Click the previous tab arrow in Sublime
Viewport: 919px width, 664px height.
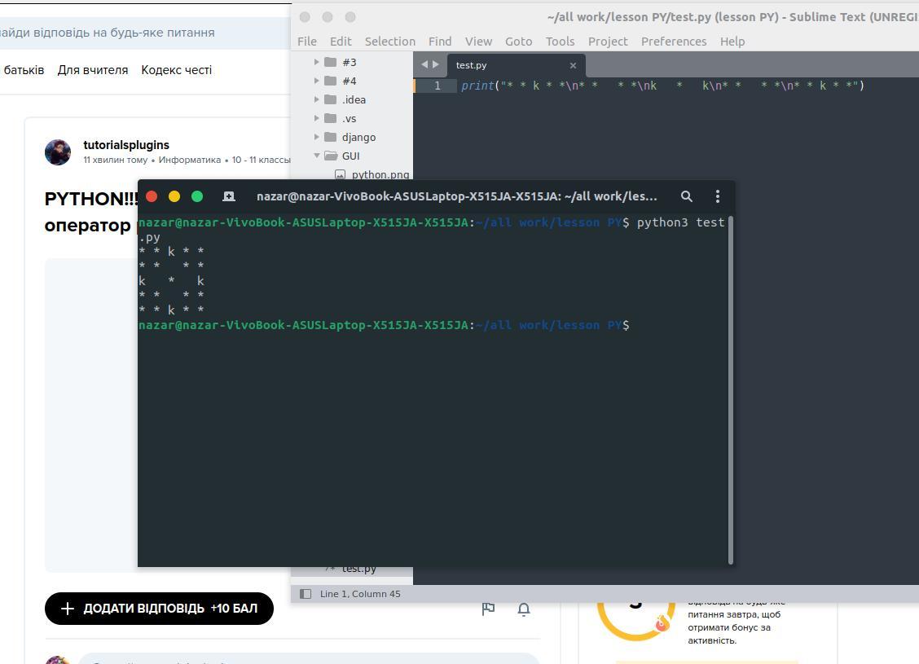[424, 64]
